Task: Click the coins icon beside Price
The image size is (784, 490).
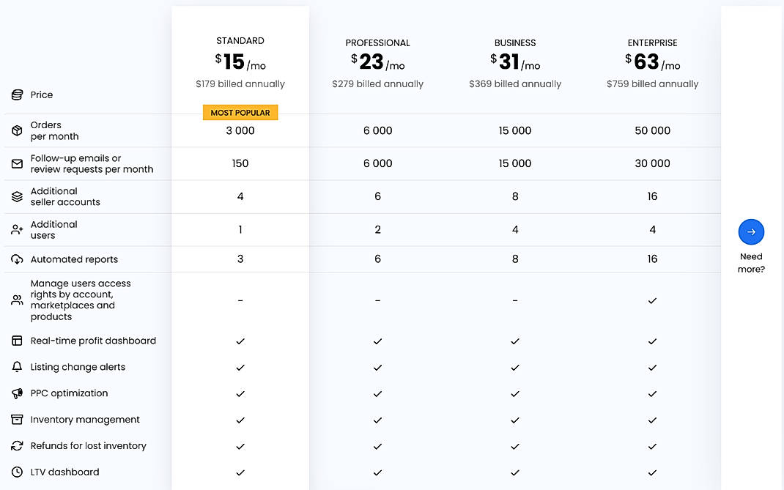Action: coord(16,94)
